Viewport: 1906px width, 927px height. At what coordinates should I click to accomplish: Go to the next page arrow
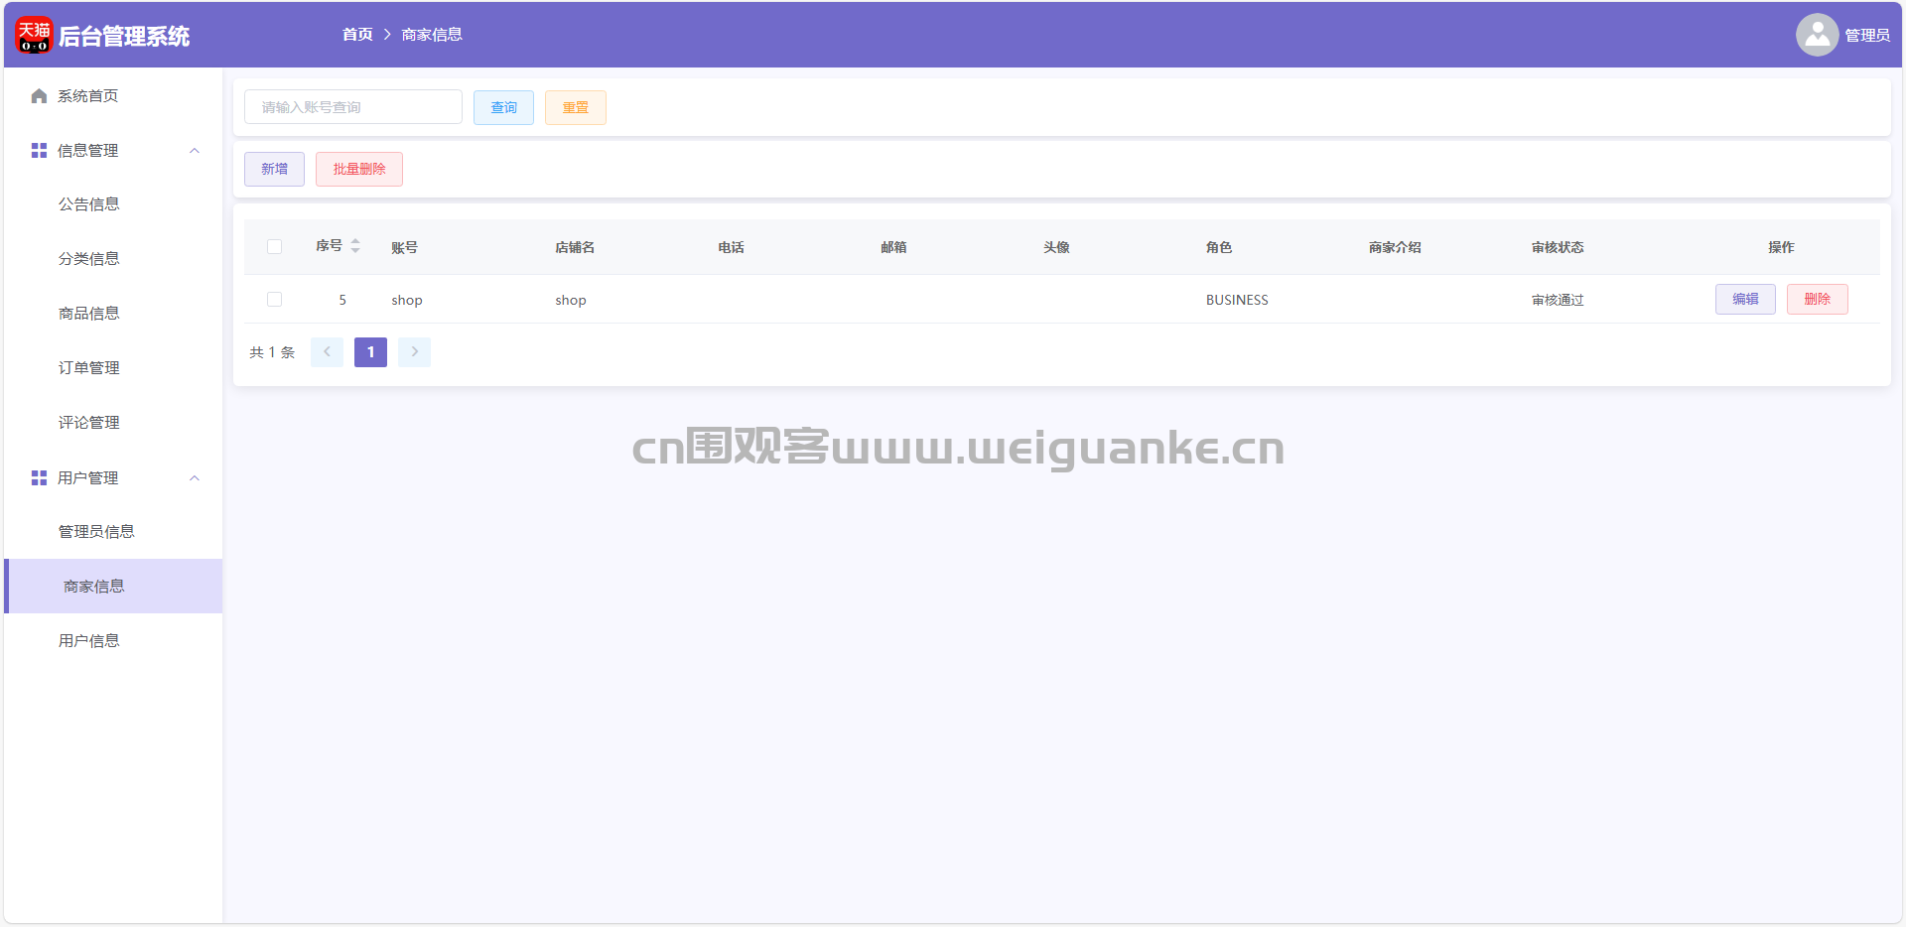point(414,352)
